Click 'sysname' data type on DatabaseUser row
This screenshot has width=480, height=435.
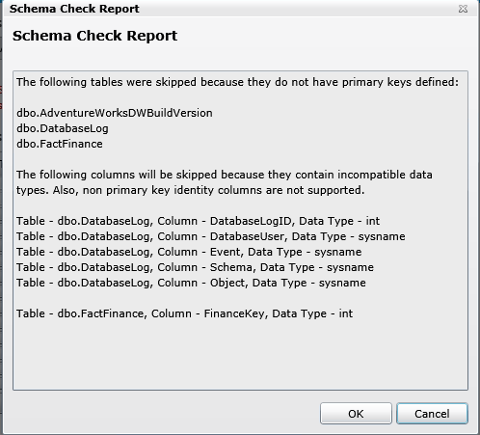tap(382, 236)
